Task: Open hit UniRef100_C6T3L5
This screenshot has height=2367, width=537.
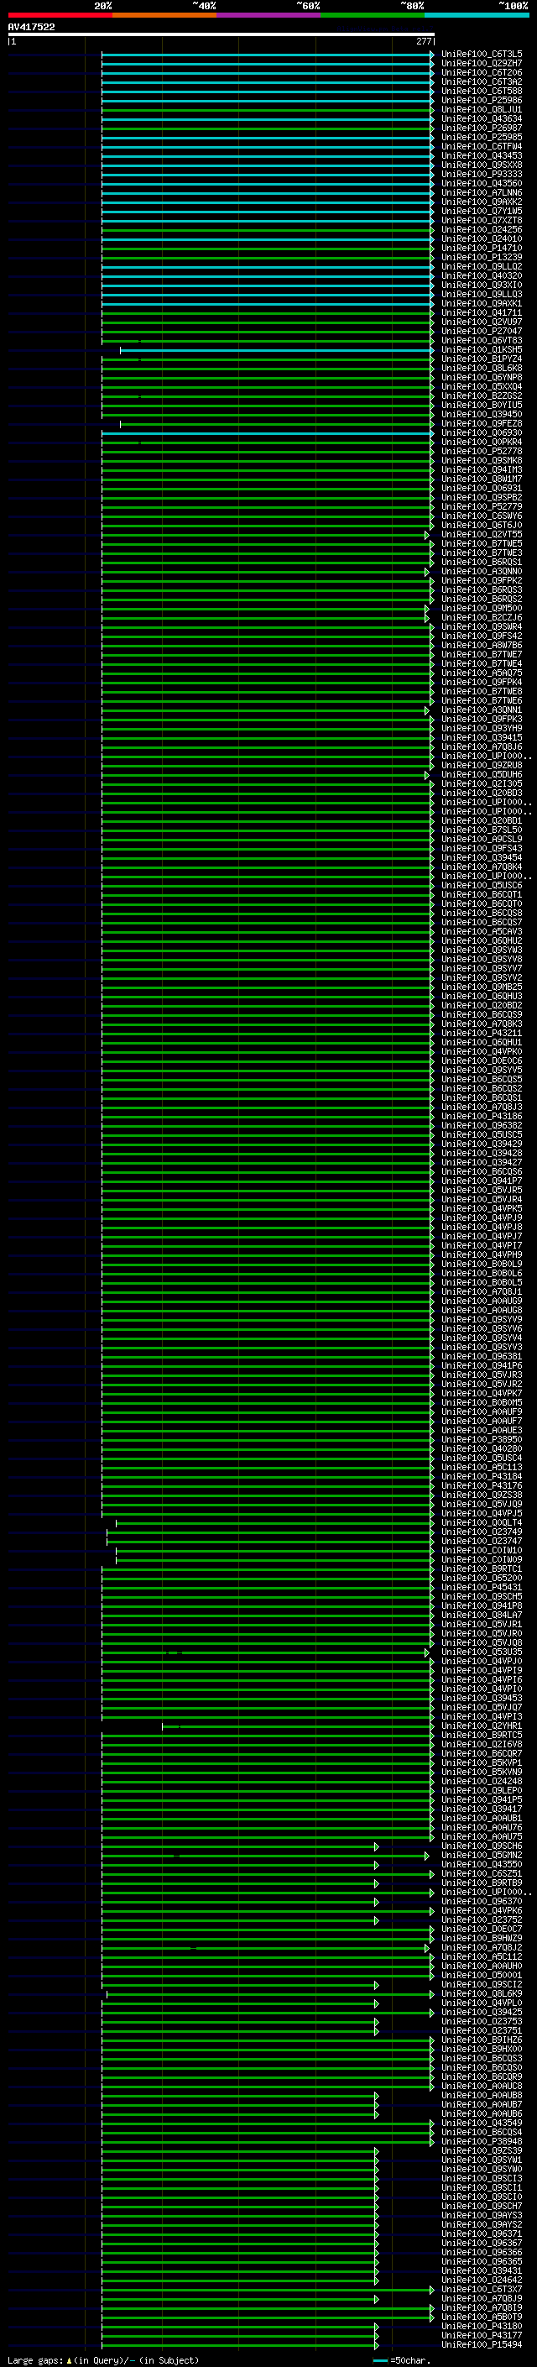Action: pyautogui.click(x=482, y=55)
